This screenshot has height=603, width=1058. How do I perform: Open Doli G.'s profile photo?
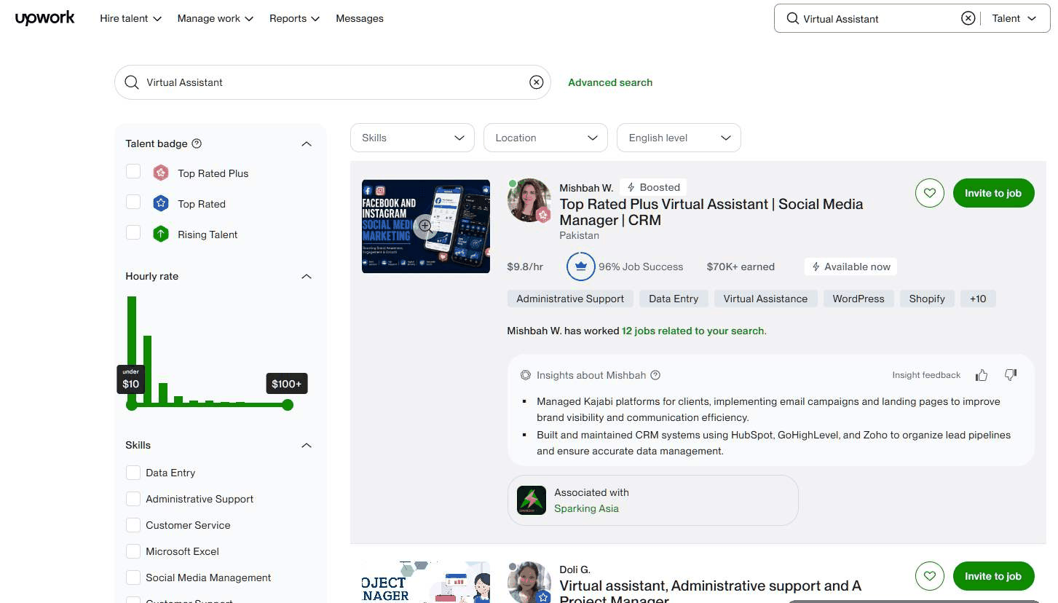(x=529, y=582)
